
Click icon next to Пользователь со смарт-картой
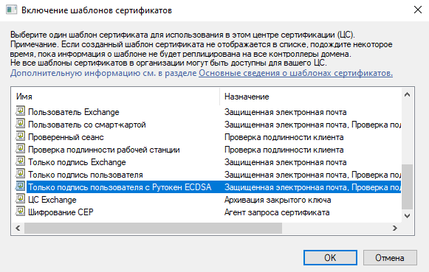20,124
